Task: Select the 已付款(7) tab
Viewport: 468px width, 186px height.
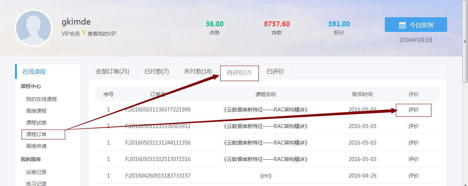Action: (x=156, y=72)
